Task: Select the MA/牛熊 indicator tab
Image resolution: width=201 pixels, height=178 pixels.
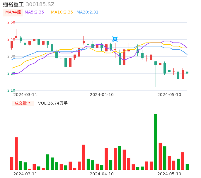Action: (x=13, y=12)
